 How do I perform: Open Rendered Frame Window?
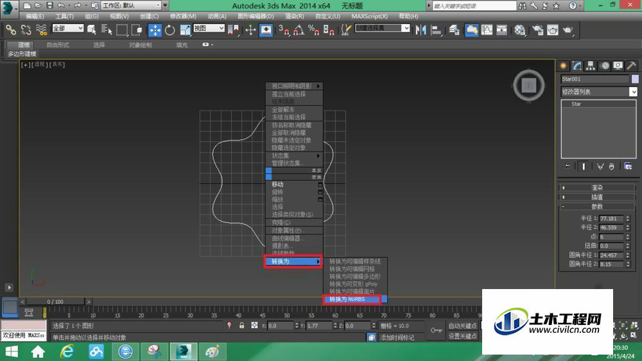pos(553,30)
